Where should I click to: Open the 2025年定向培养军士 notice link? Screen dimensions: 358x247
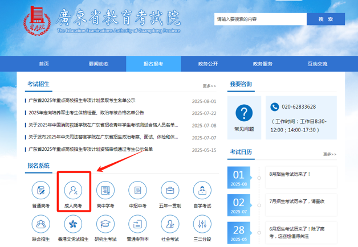coord(87,113)
